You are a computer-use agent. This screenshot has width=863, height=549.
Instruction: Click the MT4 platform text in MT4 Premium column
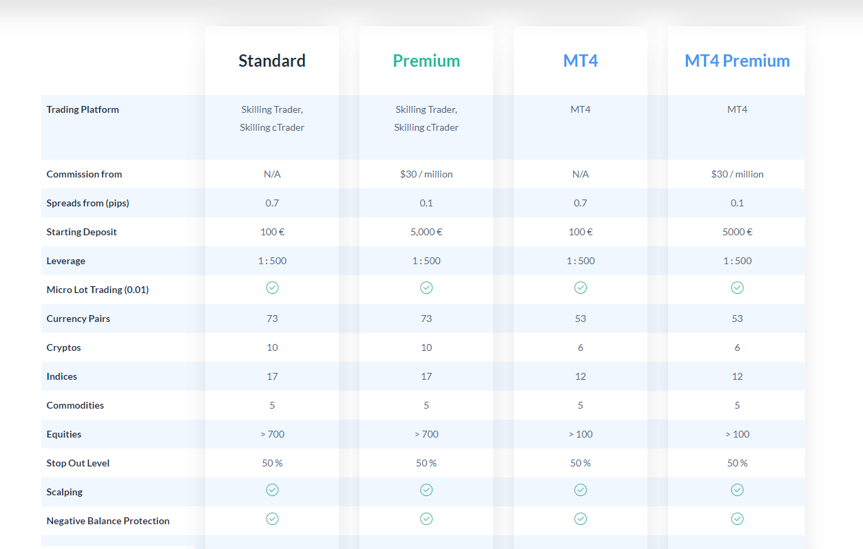pyautogui.click(x=737, y=109)
